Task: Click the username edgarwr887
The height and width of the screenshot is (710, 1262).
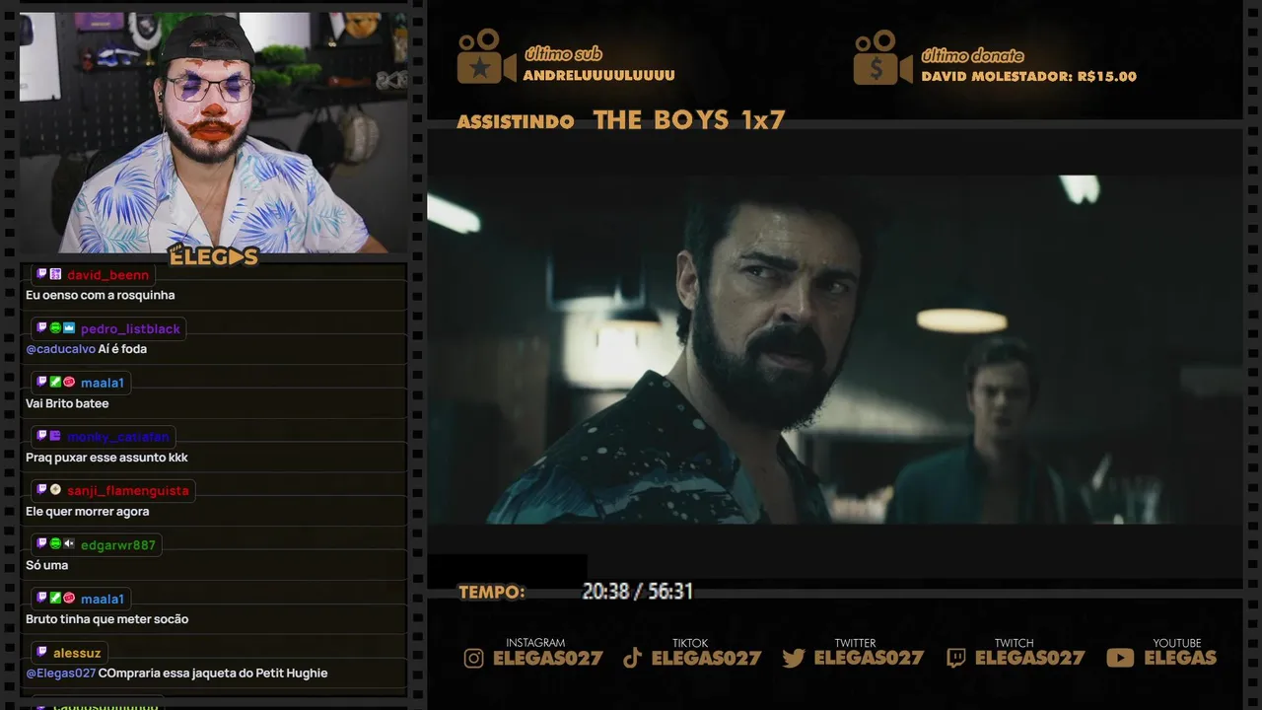Action: (x=118, y=545)
